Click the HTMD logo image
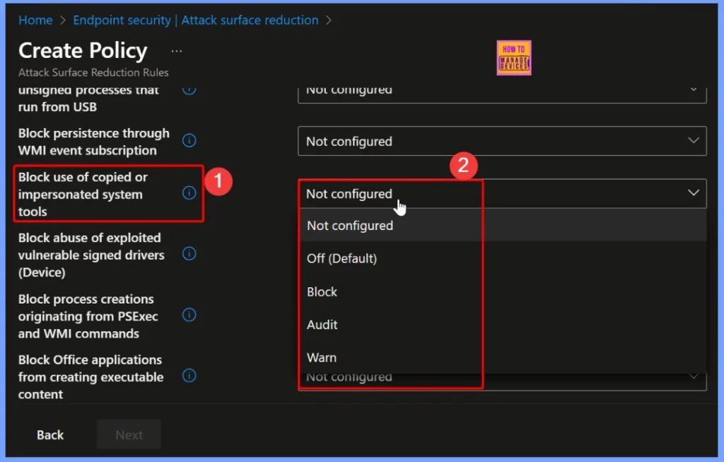 point(513,57)
